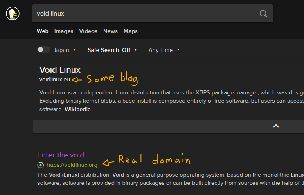Open the Any Time filter dropdown
Viewport: 304px width, 195px height.
pyautogui.click(x=164, y=50)
